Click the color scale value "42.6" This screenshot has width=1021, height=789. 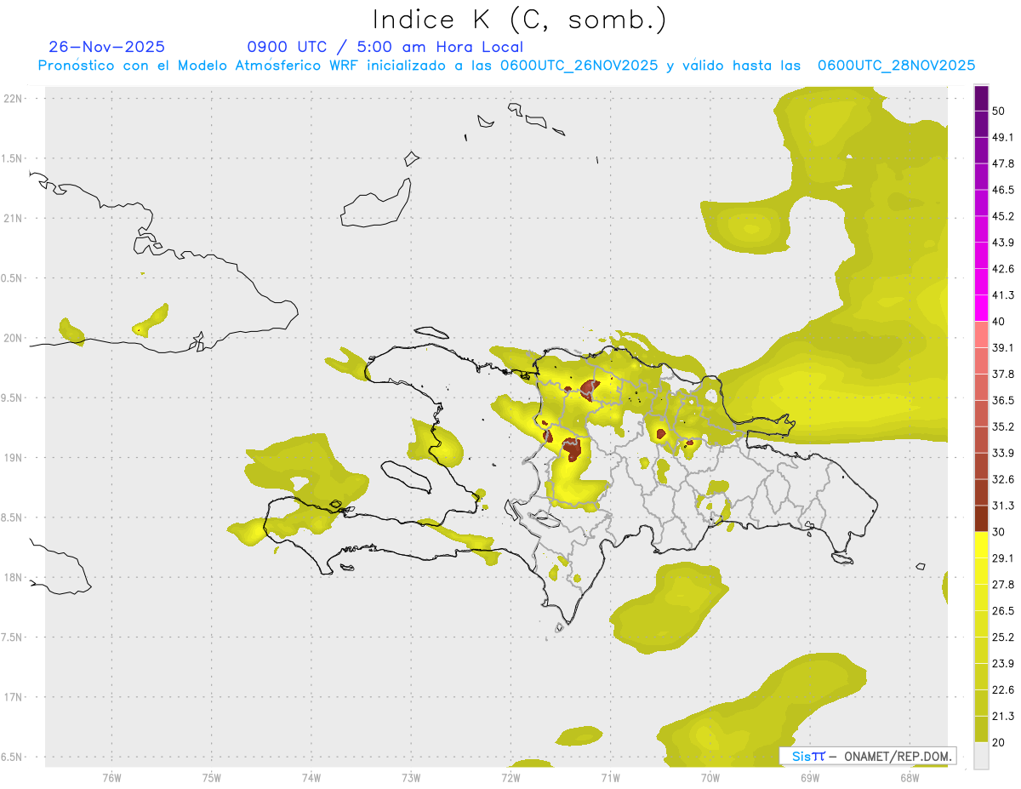pos(1003,269)
